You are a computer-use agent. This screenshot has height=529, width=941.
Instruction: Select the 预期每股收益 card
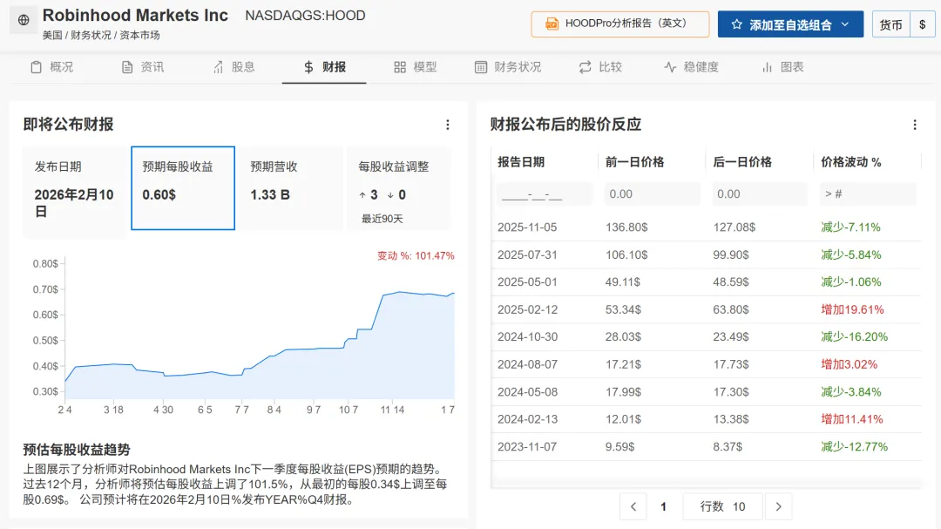183,188
